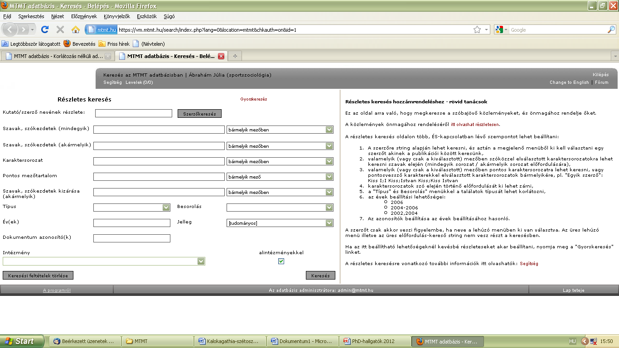Jump to top via Lap teteje
Screen dimensions: 619x348
click(574, 290)
